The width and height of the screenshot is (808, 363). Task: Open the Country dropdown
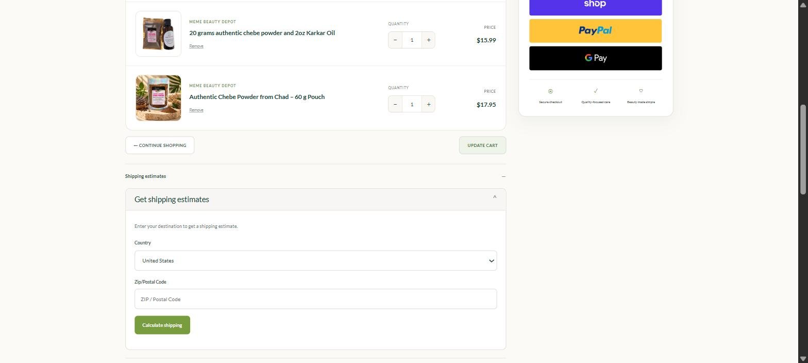click(315, 261)
